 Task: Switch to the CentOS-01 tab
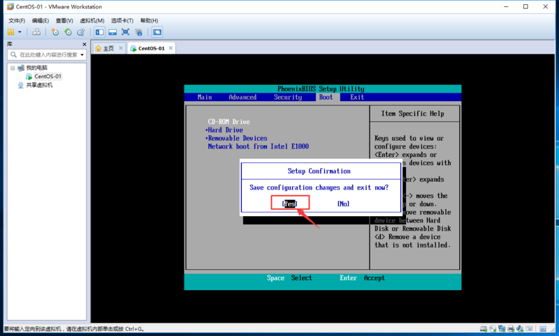pos(151,48)
